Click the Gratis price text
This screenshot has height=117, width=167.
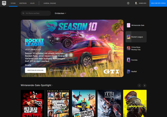coord(28,65)
